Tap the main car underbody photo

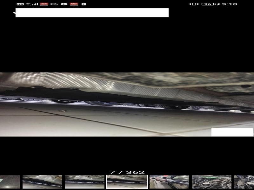pos(127,104)
